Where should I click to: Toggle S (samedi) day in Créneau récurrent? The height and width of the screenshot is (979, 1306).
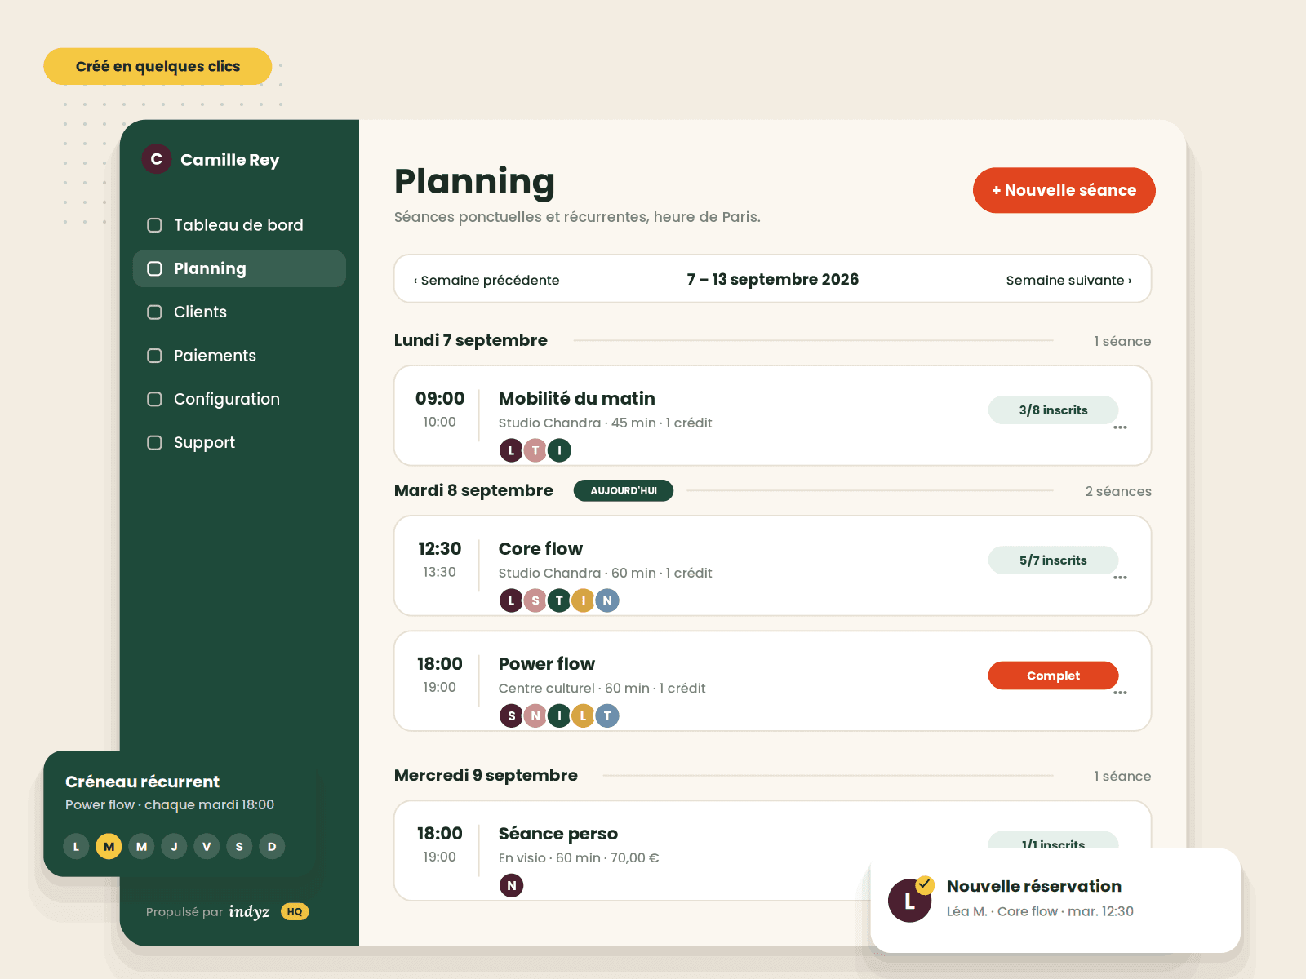point(239,846)
